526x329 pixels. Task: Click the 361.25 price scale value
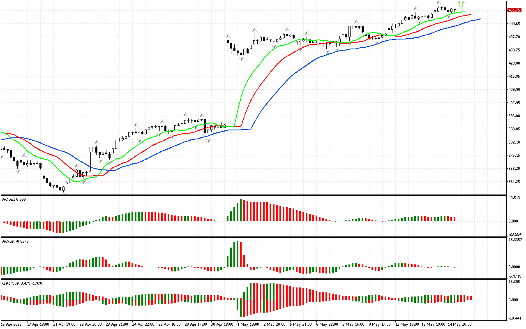pyautogui.click(x=514, y=182)
